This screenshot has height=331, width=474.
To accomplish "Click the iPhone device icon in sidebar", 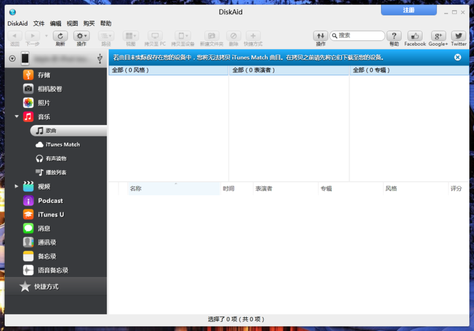I will tap(25, 58).
